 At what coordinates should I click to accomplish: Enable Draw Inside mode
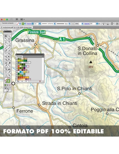click(10, 88)
